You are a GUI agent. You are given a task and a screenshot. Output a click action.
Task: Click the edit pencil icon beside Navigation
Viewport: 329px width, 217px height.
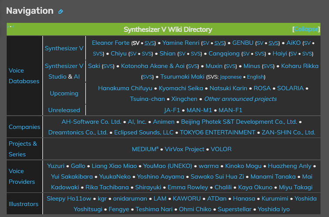coord(61,11)
